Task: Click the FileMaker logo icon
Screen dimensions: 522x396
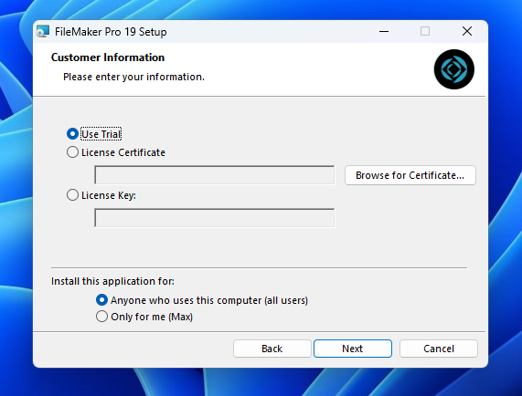Action: (x=454, y=69)
